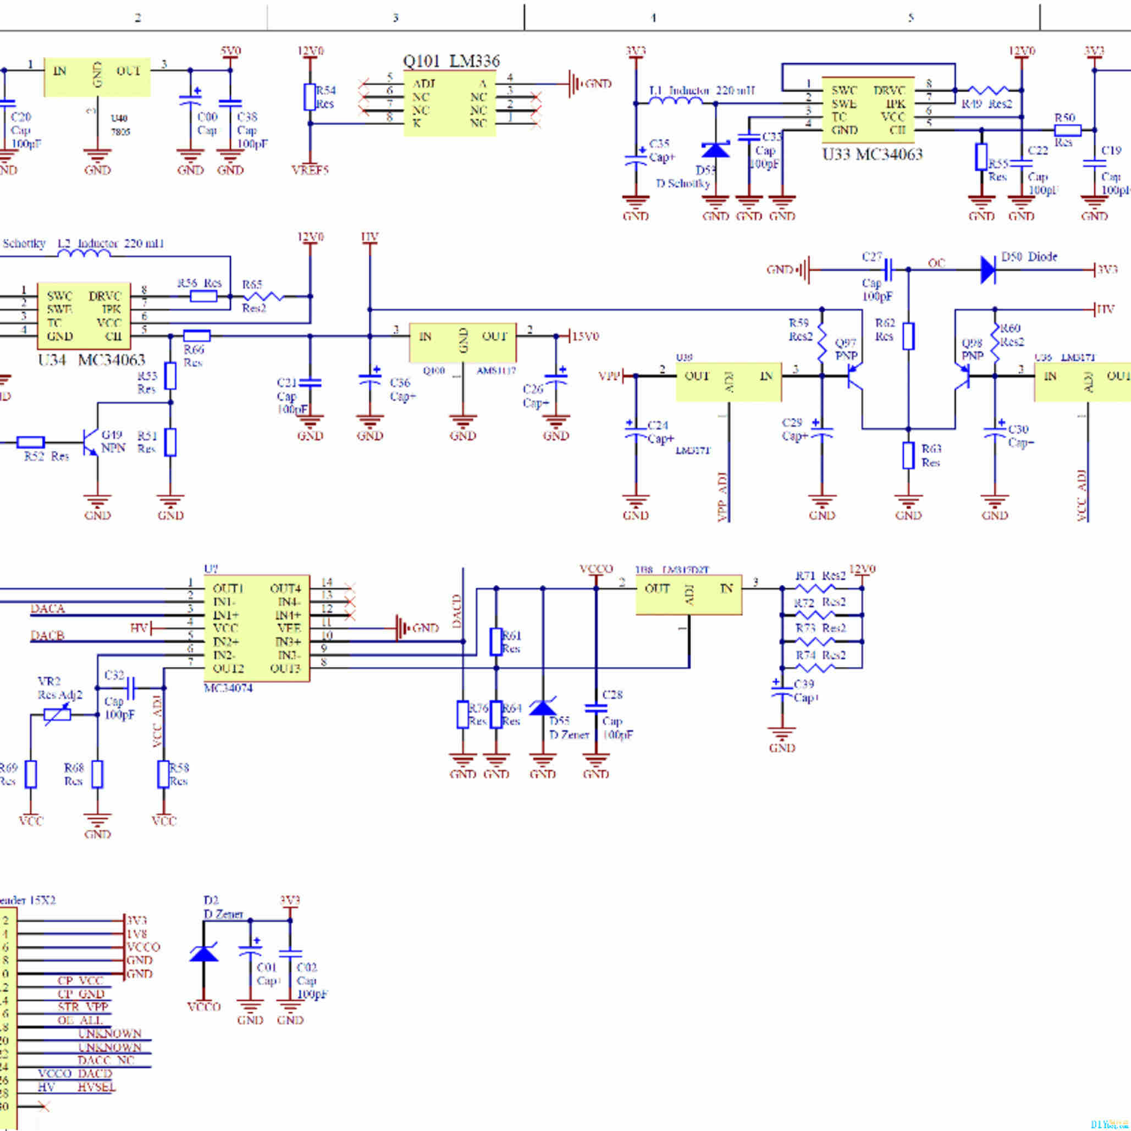
Task: Select the AMS1117 regulator block
Action: [x=462, y=343]
